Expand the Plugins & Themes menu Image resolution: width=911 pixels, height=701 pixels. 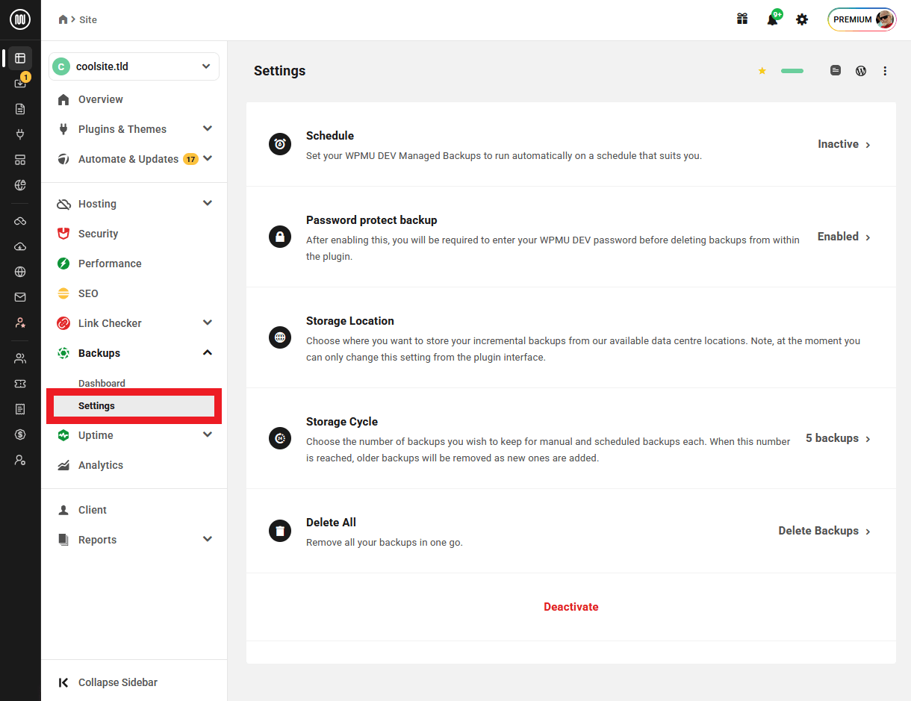208,128
